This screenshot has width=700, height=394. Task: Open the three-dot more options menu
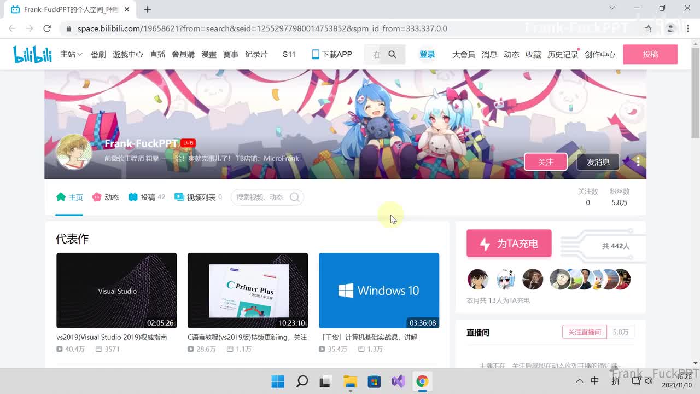click(x=638, y=161)
